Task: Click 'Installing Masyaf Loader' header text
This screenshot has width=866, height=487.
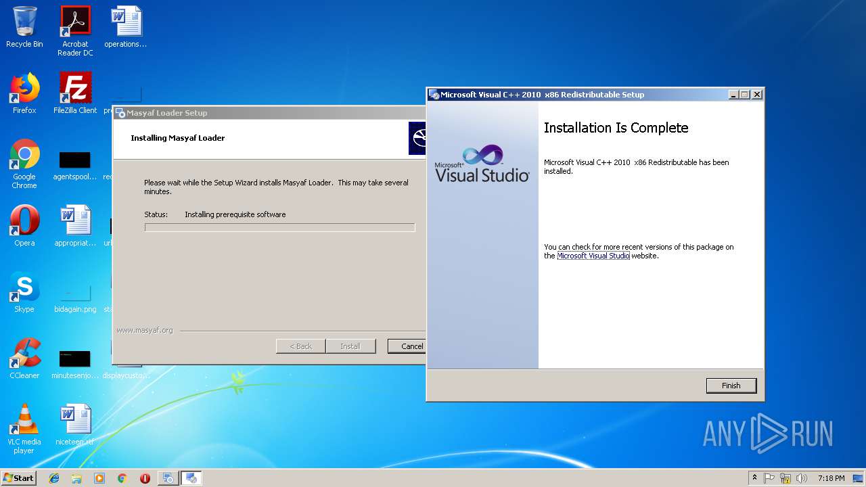Action: coord(178,138)
